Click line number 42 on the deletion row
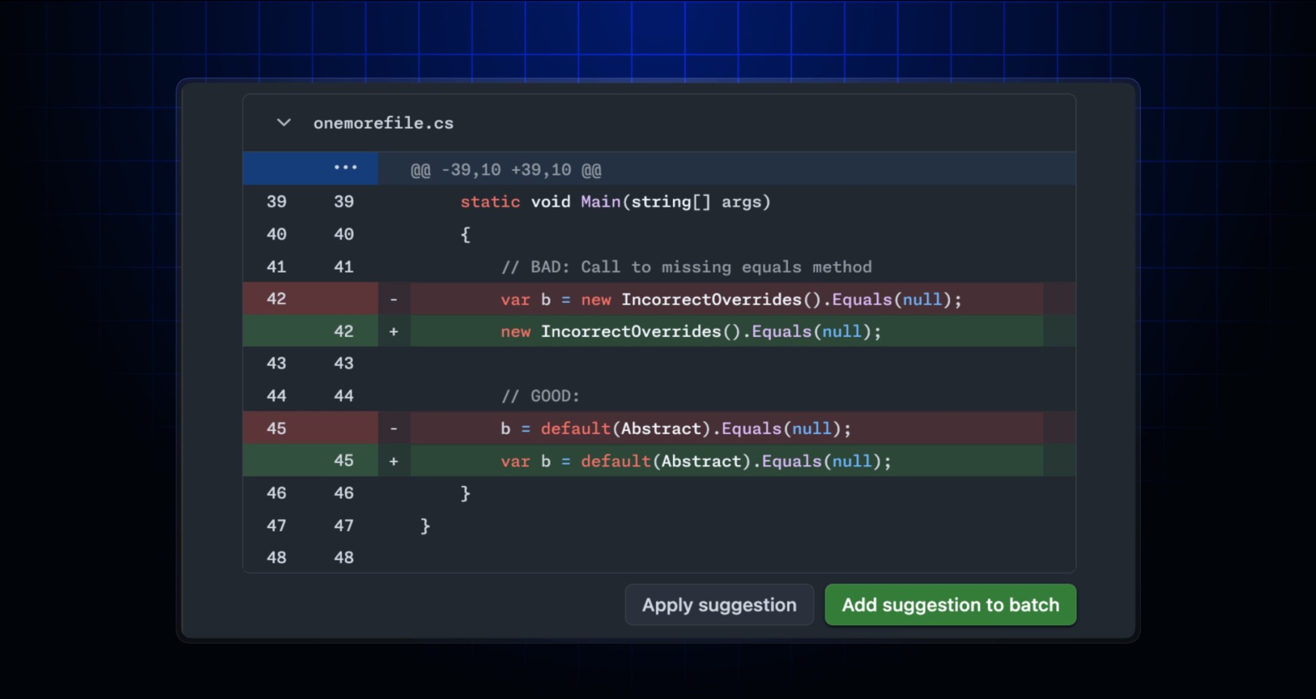Screen dimensions: 1316x699 click(x=277, y=298)
